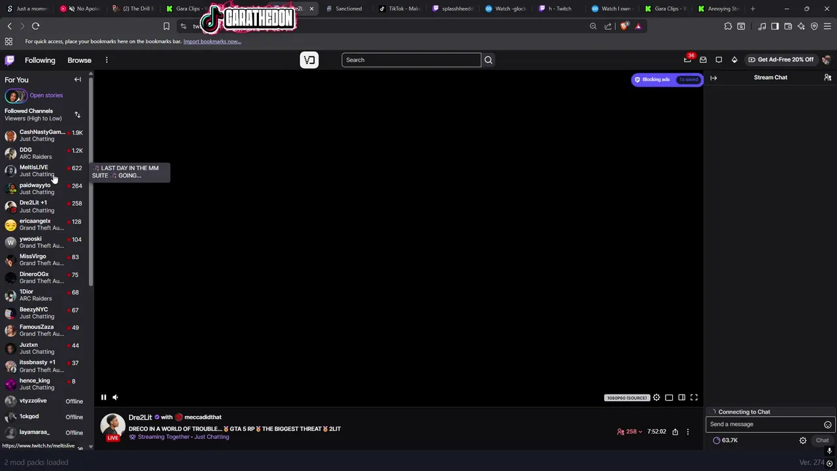Bookmark this page icon
837x471 pixels.
point(166,26)
